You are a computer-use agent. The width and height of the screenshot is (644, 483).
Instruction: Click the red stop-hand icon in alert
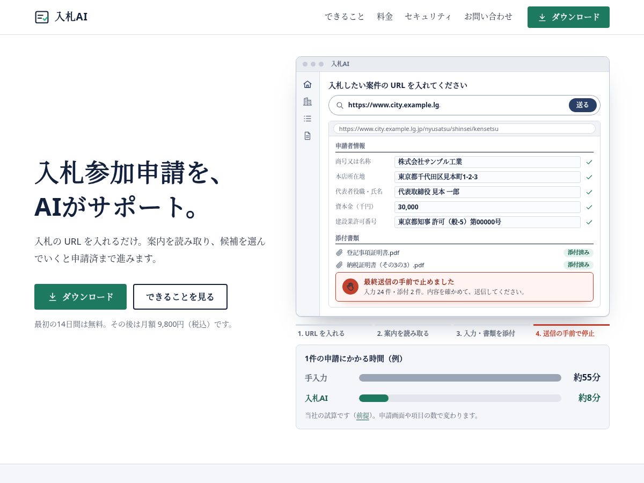click(350, 287)
